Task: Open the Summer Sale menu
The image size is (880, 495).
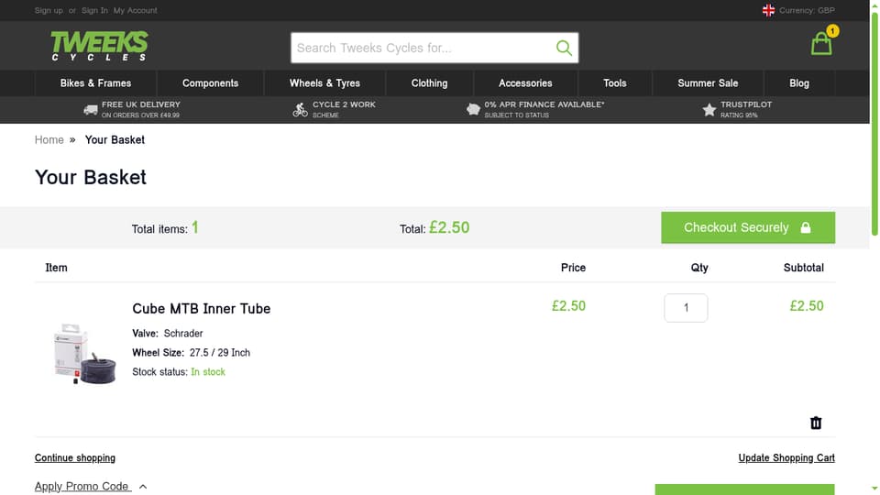Action: point(708,83)
